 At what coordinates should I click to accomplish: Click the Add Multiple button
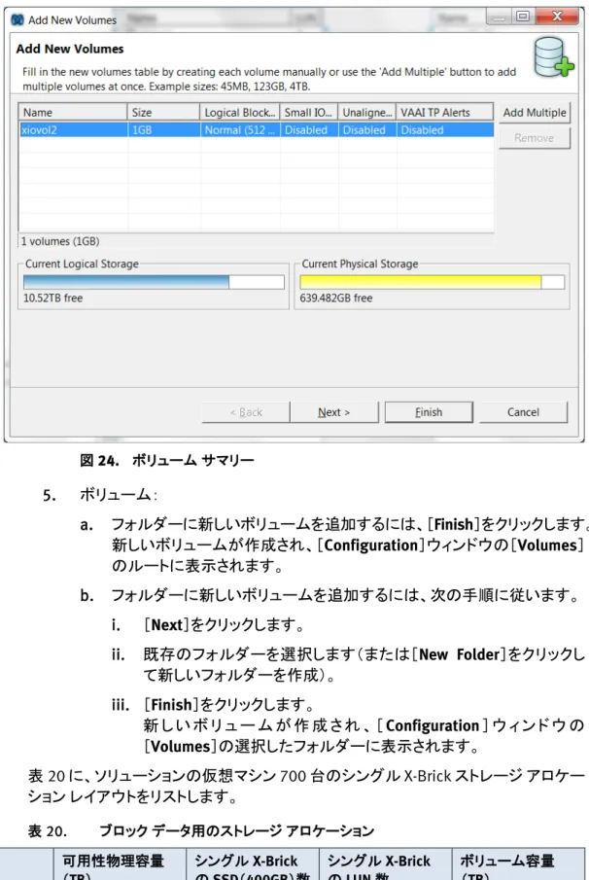coord(535,112)
